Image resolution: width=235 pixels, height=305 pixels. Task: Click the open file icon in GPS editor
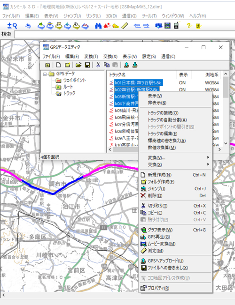click(x=78, y=65)
